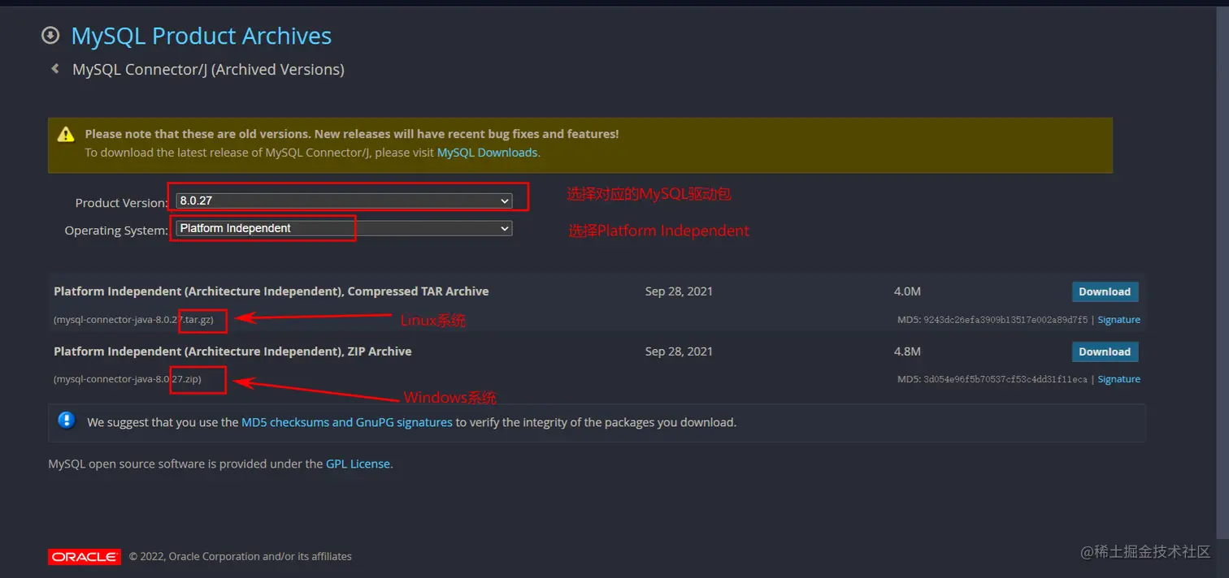Open Signature link for TAR archive

click(1118, 320)
